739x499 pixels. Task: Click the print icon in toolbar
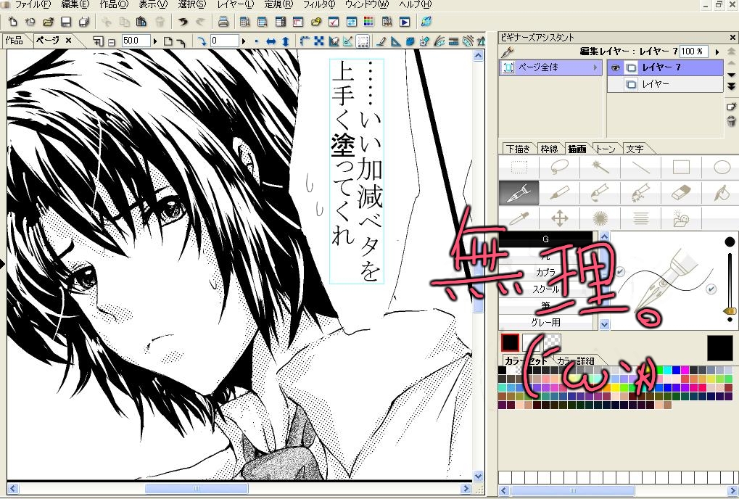tap(223, 22)
